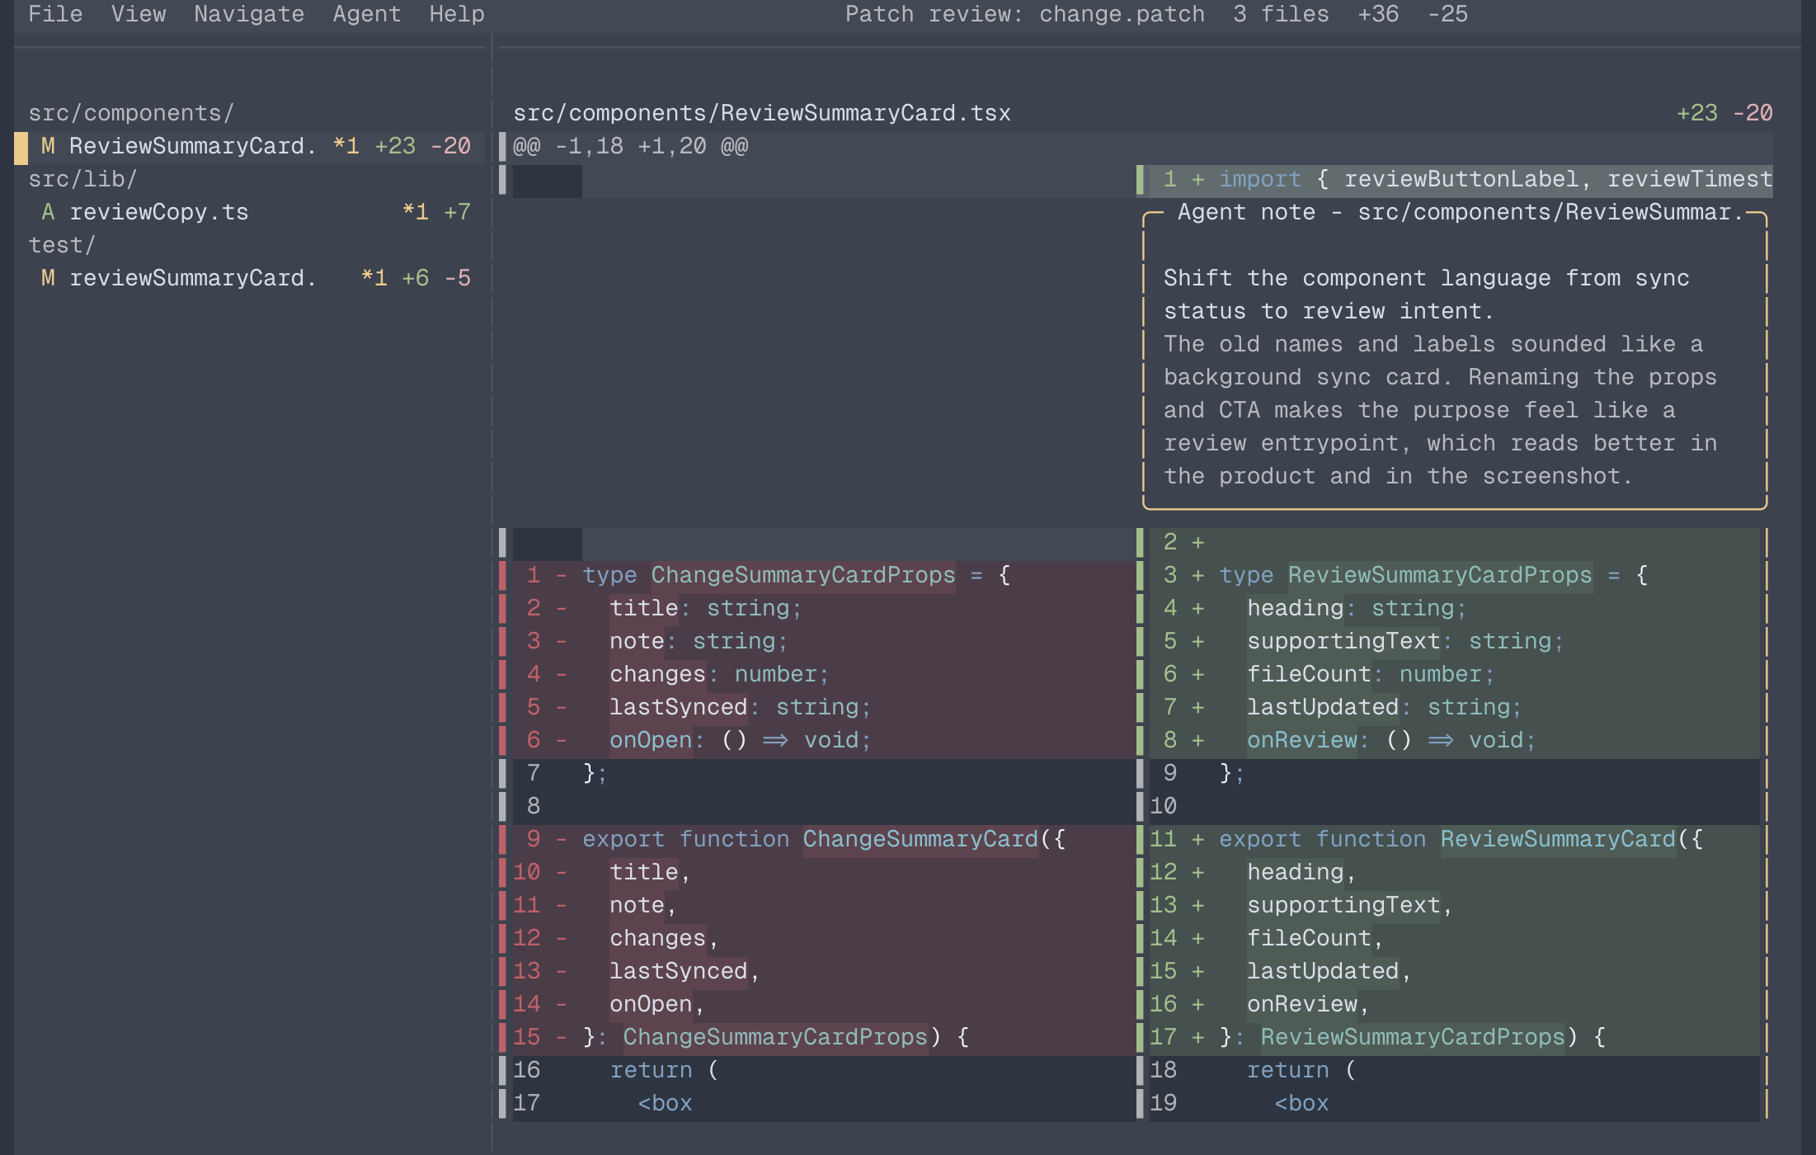Click the Agent note title

coord(1460,212)
